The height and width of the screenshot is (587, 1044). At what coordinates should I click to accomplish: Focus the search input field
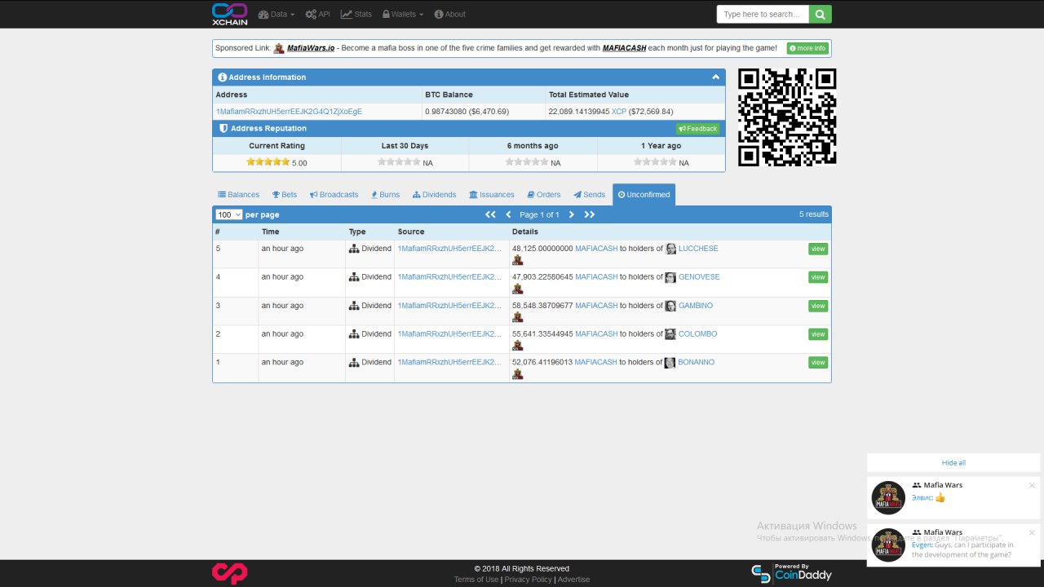(x=763, y=14)
